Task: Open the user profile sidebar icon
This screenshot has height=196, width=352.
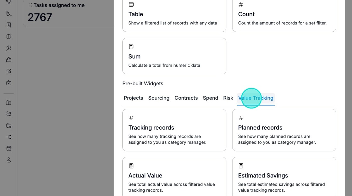Action: [9, 160]
